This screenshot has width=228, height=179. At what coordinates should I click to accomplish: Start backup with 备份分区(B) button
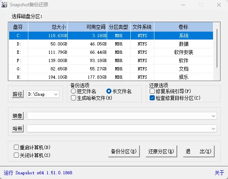(x=124, y=151)
